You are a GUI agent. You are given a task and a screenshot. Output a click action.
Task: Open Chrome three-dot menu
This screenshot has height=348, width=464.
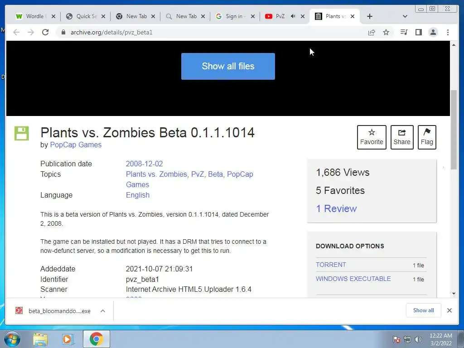448,32
